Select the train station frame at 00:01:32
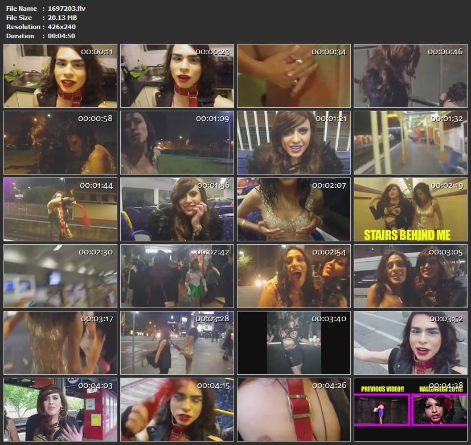Image resolution: width=471 pixels, height=445 pixels. tap(410, 143)
